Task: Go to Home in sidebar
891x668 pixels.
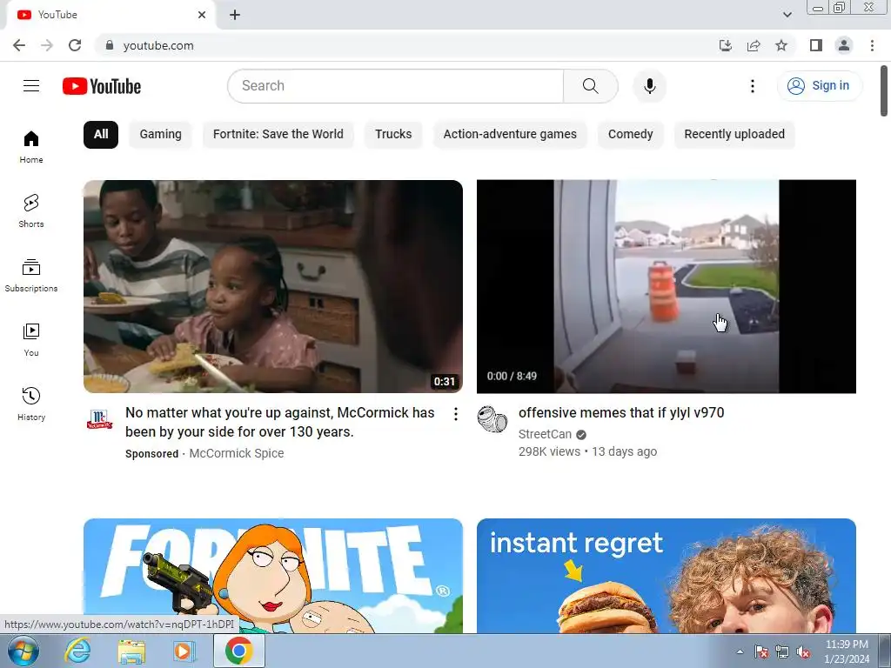Action: pyautogui.click(x=31, y=146)
